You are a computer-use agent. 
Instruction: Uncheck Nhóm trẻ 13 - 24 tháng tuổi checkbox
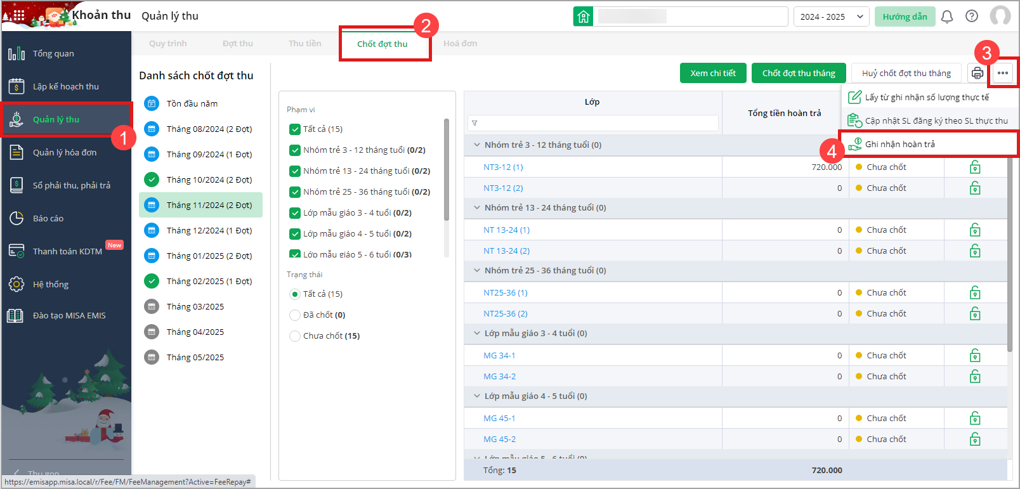point(295,171)
